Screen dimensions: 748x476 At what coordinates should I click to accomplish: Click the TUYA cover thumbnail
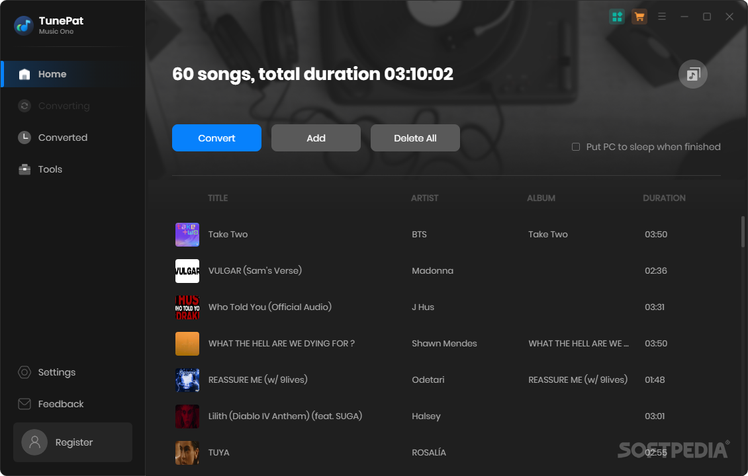click(187, 453)
